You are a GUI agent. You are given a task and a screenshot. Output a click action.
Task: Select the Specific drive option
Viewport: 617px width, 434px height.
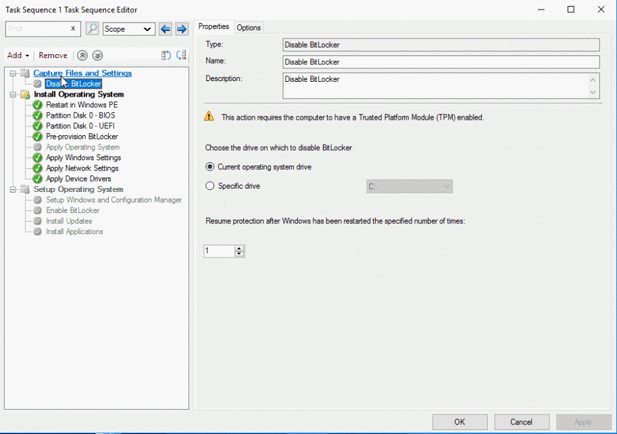click(210, 186)
